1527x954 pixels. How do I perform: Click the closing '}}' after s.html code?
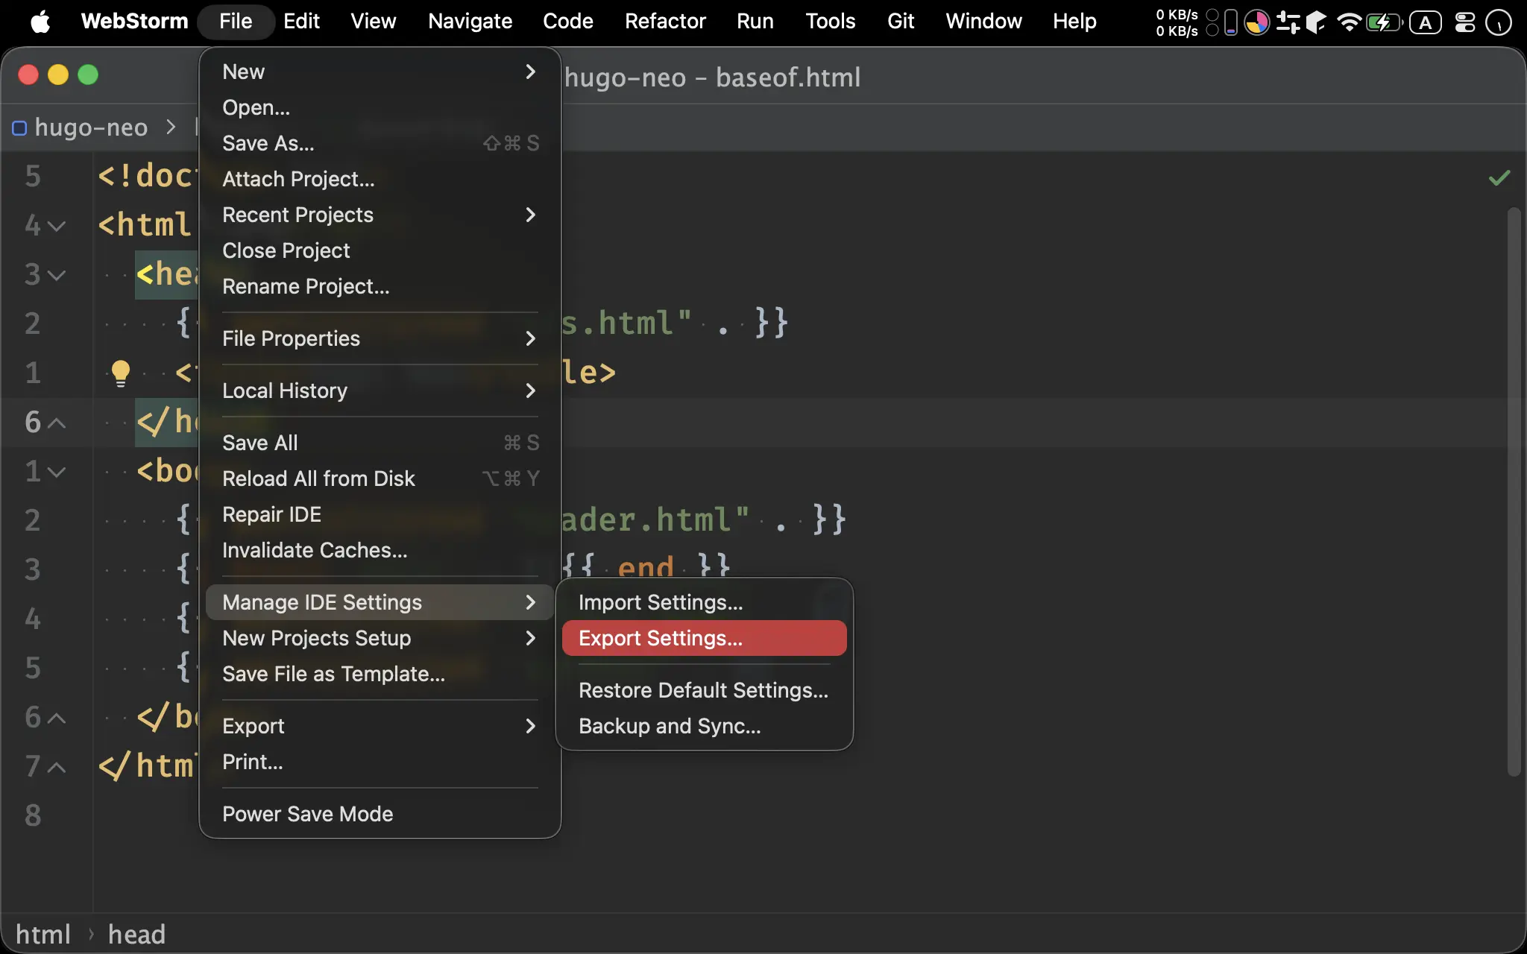click(772, 323)
